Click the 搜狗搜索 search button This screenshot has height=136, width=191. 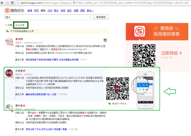tap(101, 17)
